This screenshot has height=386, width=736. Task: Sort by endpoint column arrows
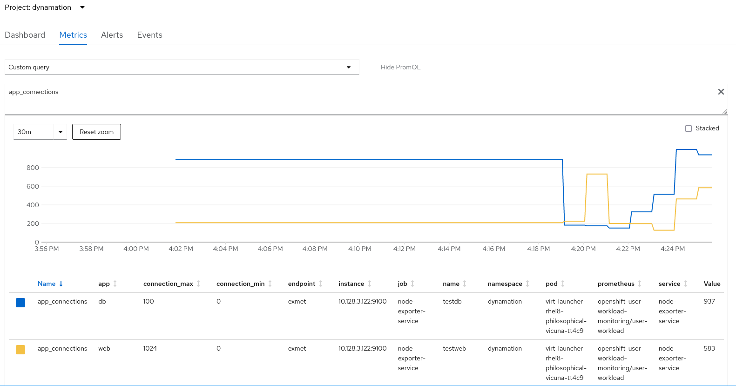tap(321, 284)
